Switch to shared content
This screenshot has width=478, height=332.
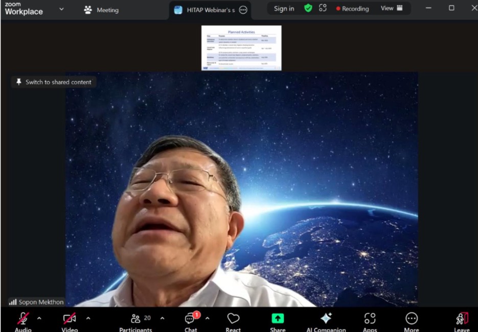tap(54, 82)
